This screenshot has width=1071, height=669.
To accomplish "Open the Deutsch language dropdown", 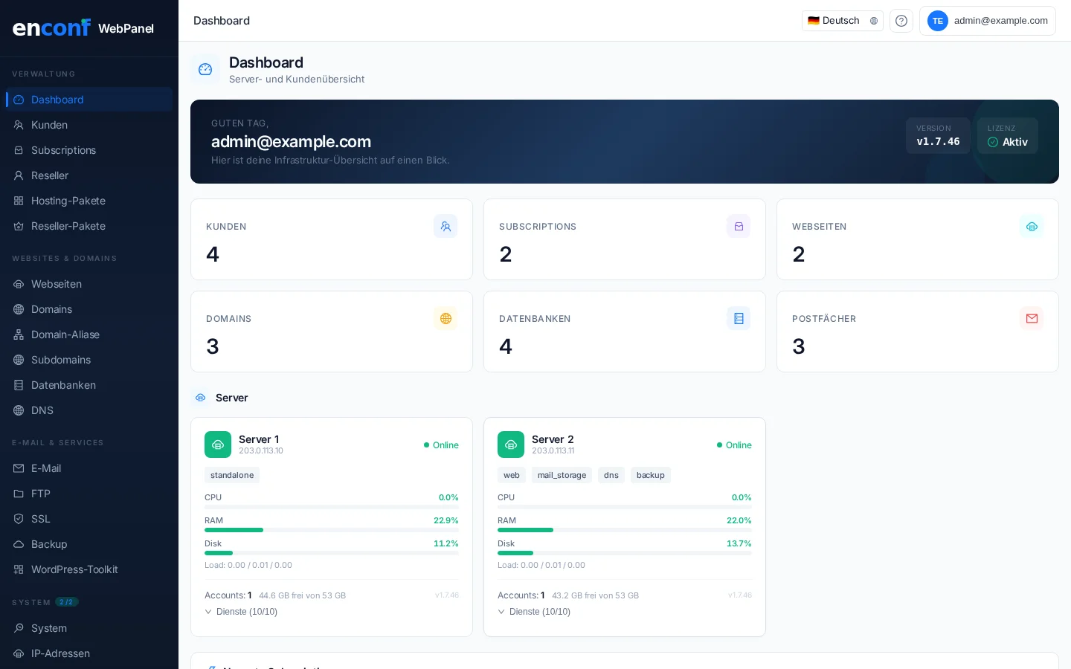I will pyautogui.click(x=842, y=21).
